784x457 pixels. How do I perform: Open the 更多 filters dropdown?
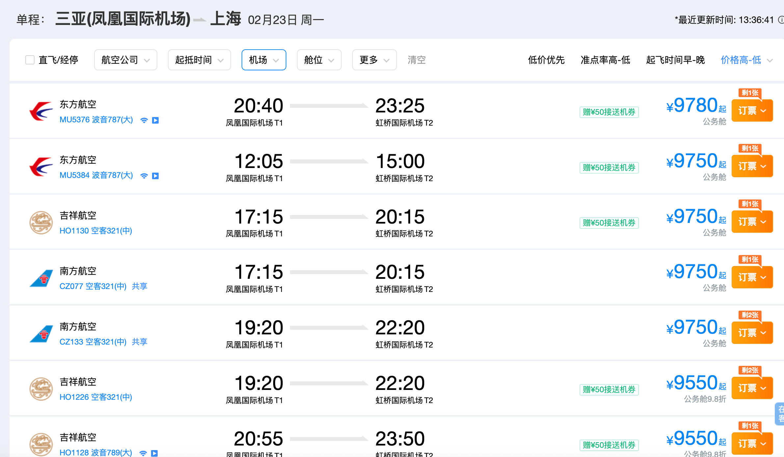[x=374, y=60]
